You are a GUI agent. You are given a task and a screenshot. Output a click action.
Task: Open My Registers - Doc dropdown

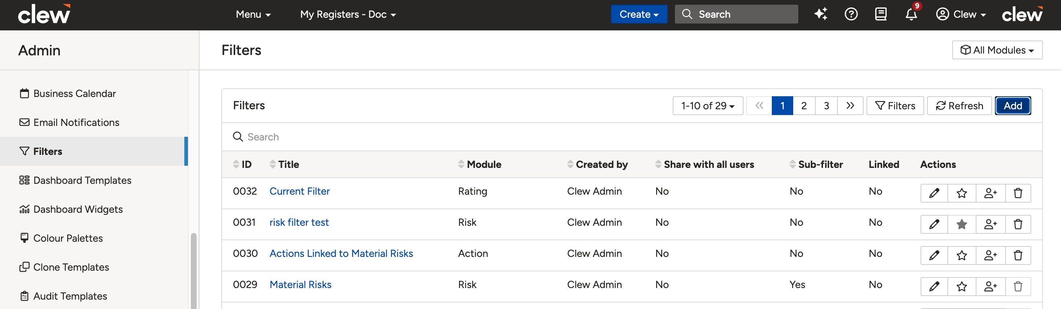[x=348, y=14]
